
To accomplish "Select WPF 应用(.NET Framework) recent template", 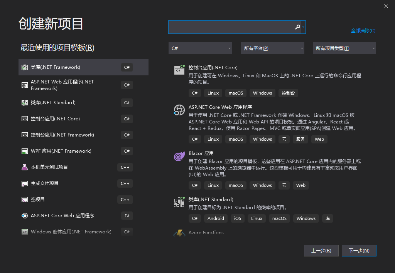I will click(x=61, y=151).
